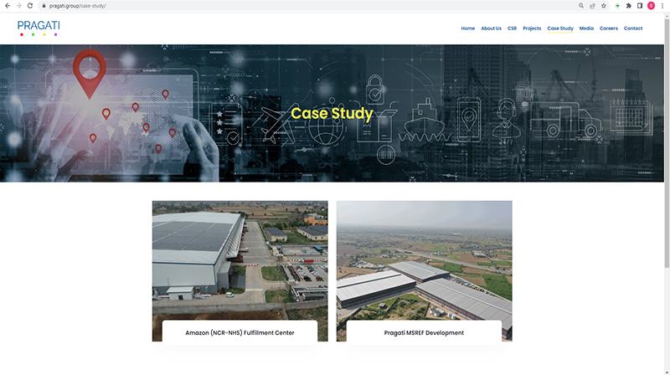Image resolution: width=670 pixels, height=375 pixels.
Task: Open Chrome's three-dot menu
Action: click(x=662, y=5)
